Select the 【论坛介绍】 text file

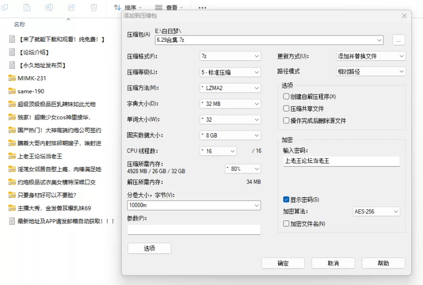click(29, 52)
